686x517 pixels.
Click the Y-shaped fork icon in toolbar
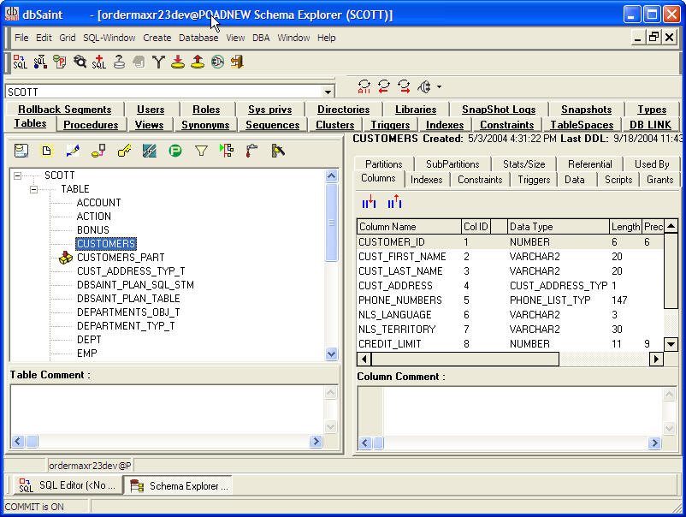(158, 62)
